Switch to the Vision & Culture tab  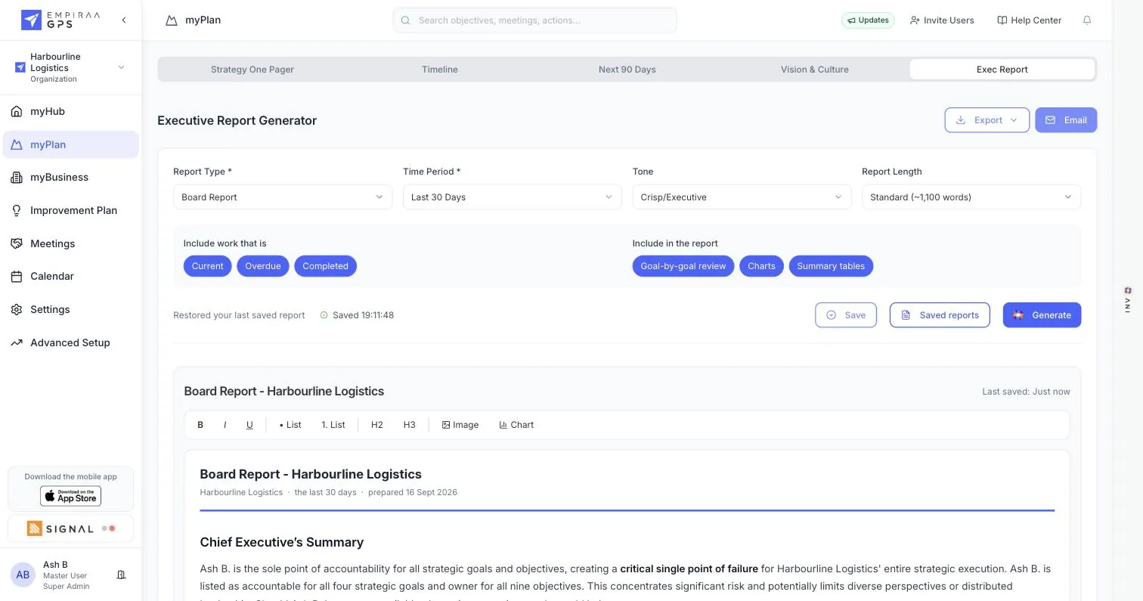815,70
